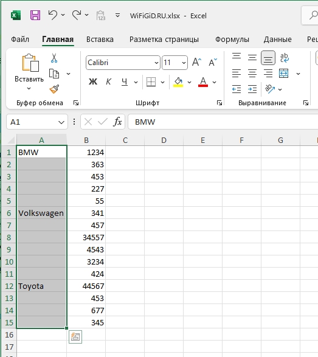Viewport: 318px width, 357px height.
Task: Click Wrap Text icon
Action: [285, 58]
